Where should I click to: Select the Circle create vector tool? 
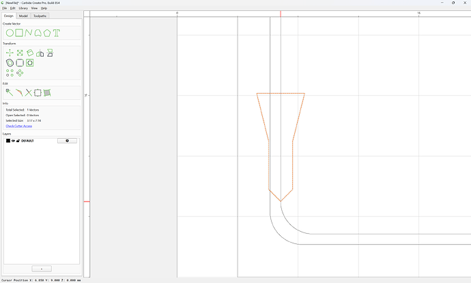pos(10,33)
